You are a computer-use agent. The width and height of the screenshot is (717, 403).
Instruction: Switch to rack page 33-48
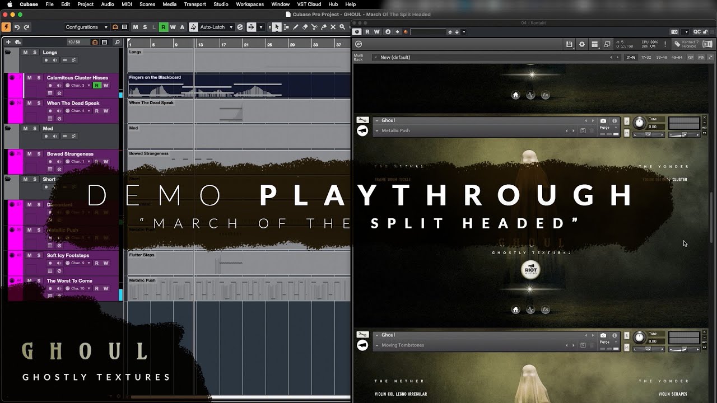click(x=662, y=57)
